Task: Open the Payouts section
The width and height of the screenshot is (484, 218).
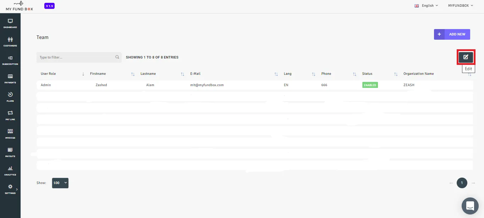Action: [x=10, y=152]
